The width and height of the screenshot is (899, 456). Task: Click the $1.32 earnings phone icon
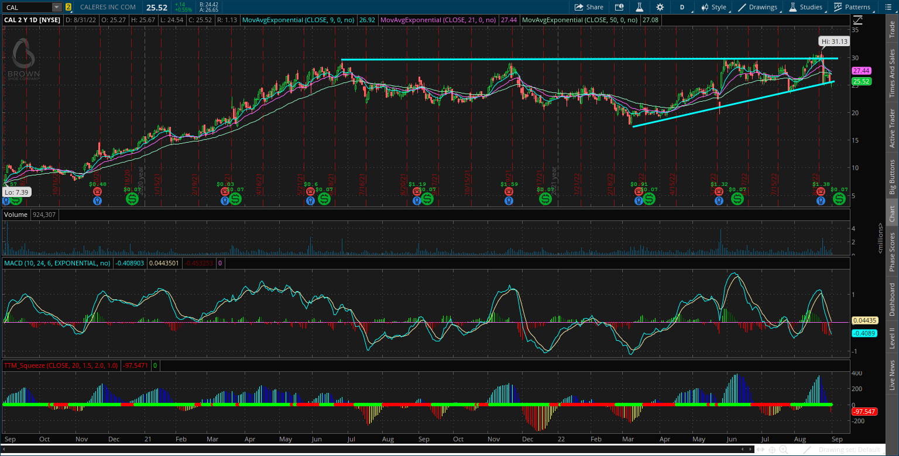tap(719, 191)
